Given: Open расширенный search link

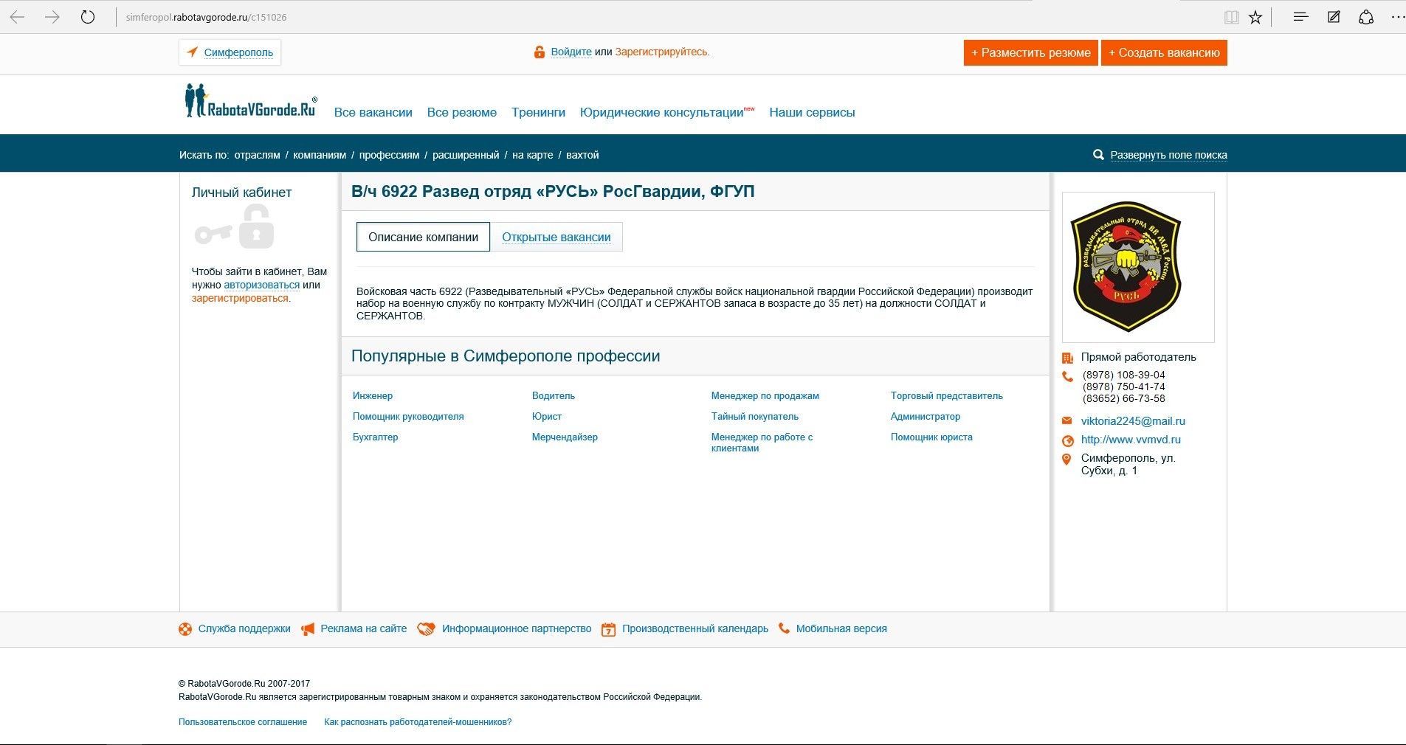Looking at the screenshot, I should (x=466, y=155).
